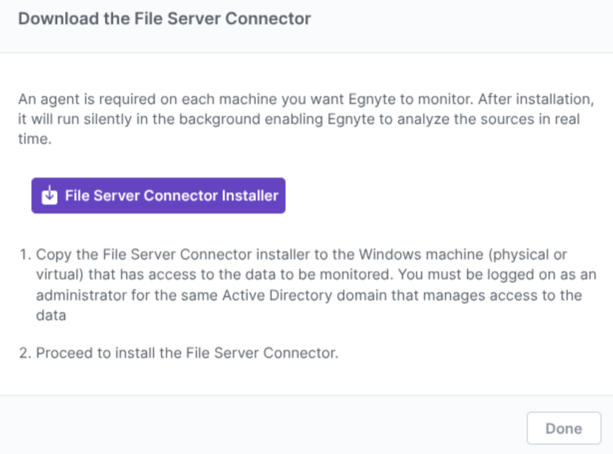Select the download arrow inside the purple button
This screenshot has width=613, height=454.
[49, 195]
